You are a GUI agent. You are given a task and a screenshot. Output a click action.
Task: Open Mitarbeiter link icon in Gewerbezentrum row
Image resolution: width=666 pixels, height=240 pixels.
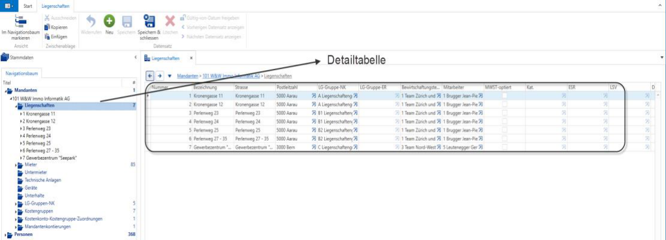[481, 147]
